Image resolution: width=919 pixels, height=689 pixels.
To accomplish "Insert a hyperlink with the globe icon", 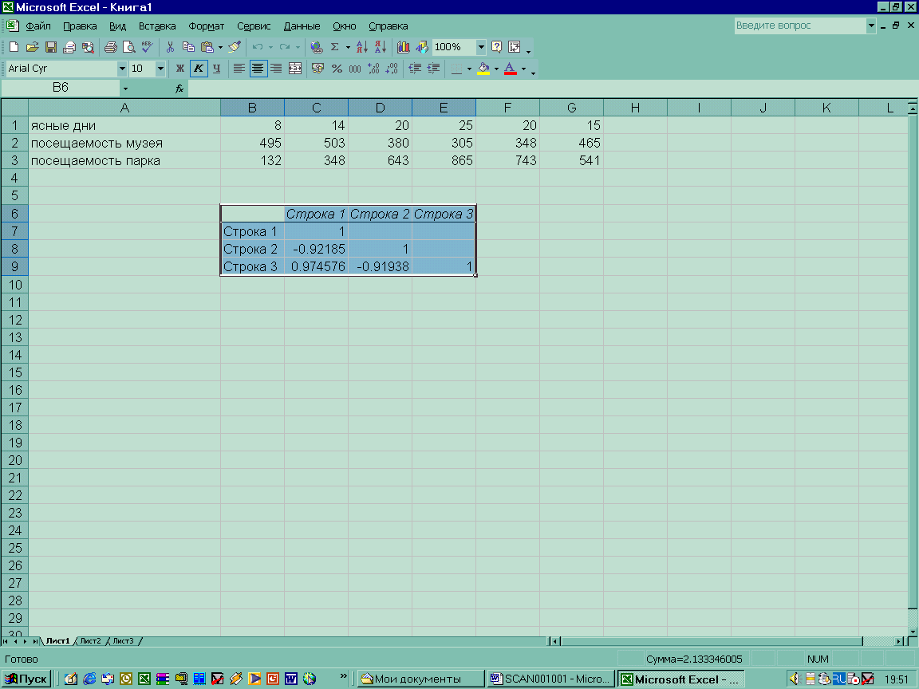I will (317, 47).
